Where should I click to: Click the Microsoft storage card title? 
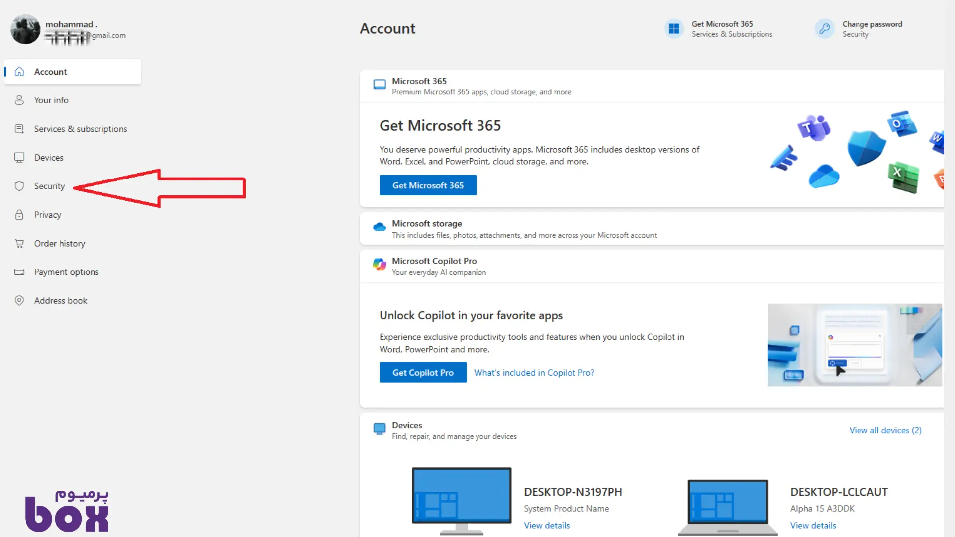[427, 224]
